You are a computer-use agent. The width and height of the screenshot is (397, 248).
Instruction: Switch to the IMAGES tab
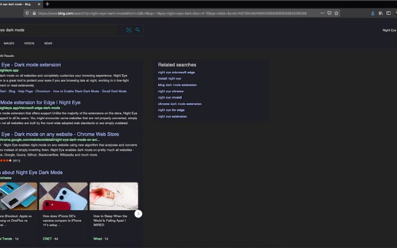click(x=9, y=43)
